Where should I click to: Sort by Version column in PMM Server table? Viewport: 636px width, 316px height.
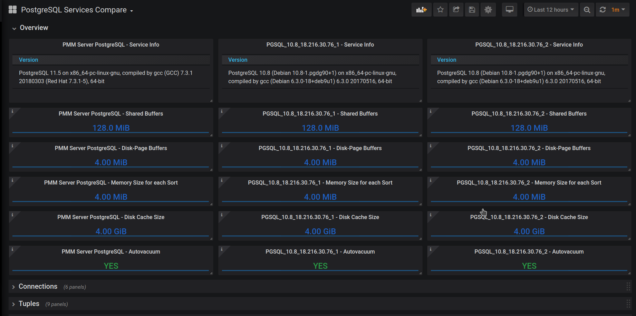coord(29,60)
